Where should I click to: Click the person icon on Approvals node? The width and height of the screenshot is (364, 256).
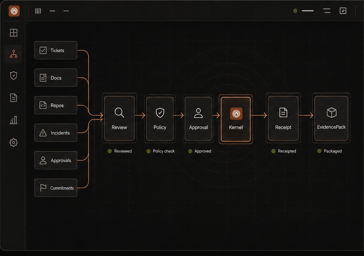pyautogui.click(x=43, y=160)
